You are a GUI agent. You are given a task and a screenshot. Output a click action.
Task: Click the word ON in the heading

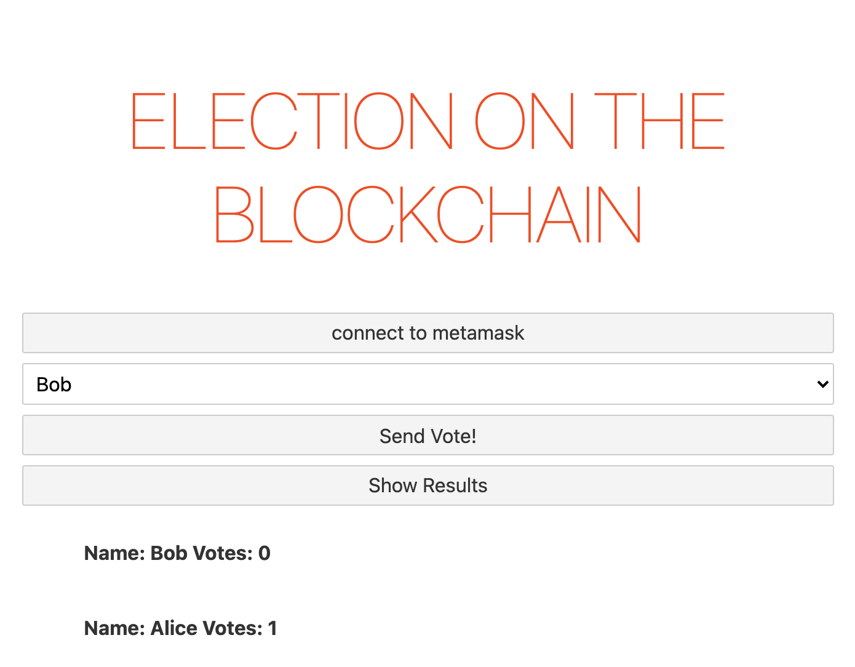click(x=525, y=121)
